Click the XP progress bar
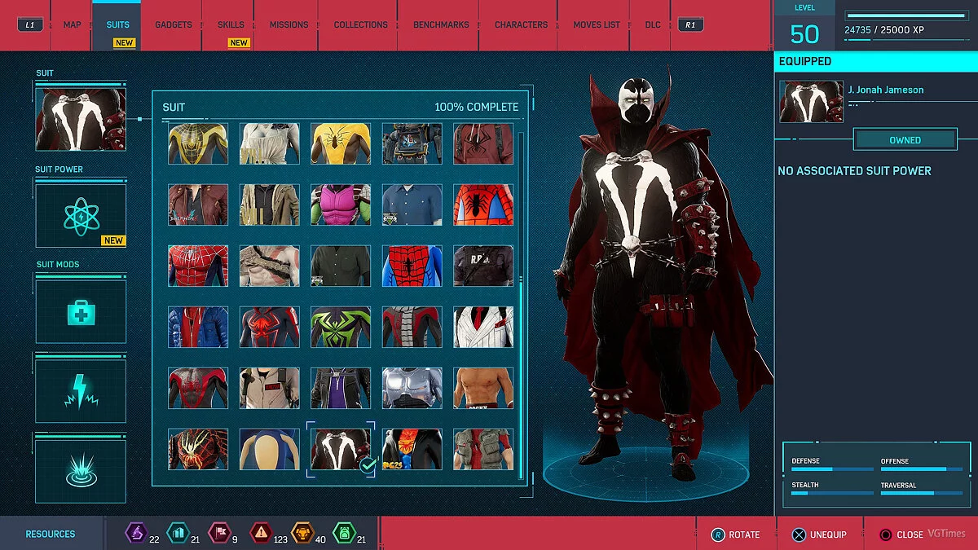Screen dimensions: 978x550 pos(906,15)
